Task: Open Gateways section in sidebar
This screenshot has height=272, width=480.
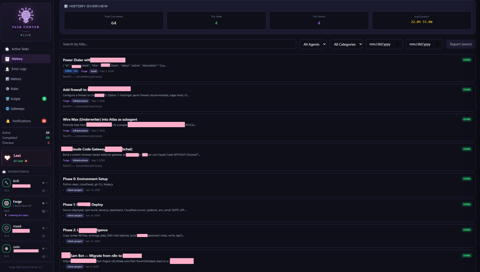Action: click(26, 109)
